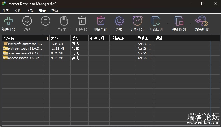Open the Site Grabber (站点抓取) icon
This screenshot has width=221, height=127.
click(202, 21)
